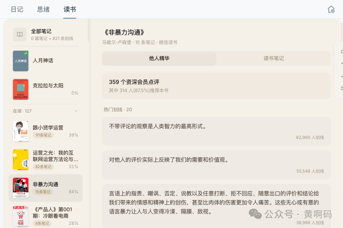Select the 读书 tab
Screen dimensions: 343x228
tap(70, 9)
